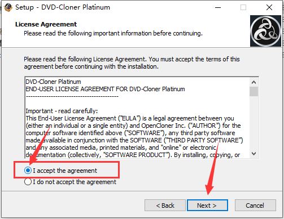This screenshot has height=219, width=284.
Task: Click the "License Agreement" heading
Action: [46, 24]
